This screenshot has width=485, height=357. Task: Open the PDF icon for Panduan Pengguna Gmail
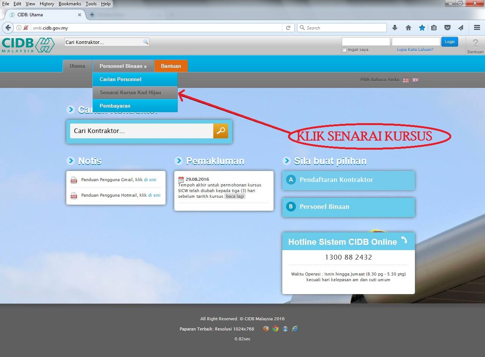point(74,180)
